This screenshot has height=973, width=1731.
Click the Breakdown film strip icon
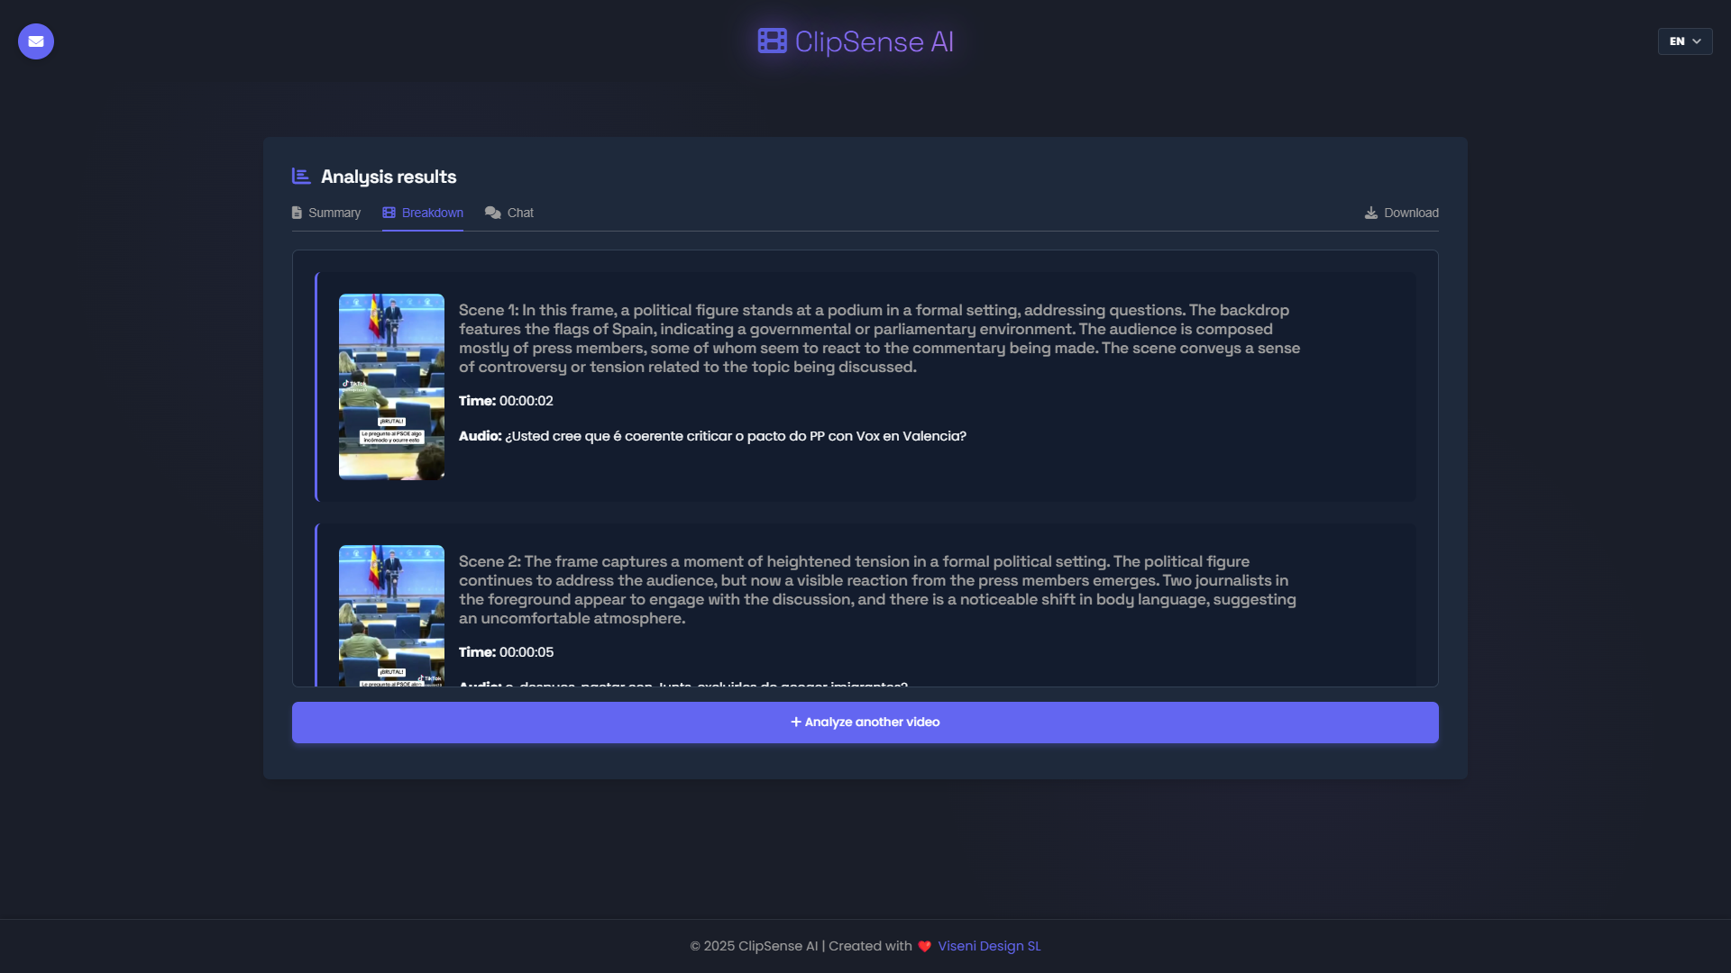pos(389,214)
